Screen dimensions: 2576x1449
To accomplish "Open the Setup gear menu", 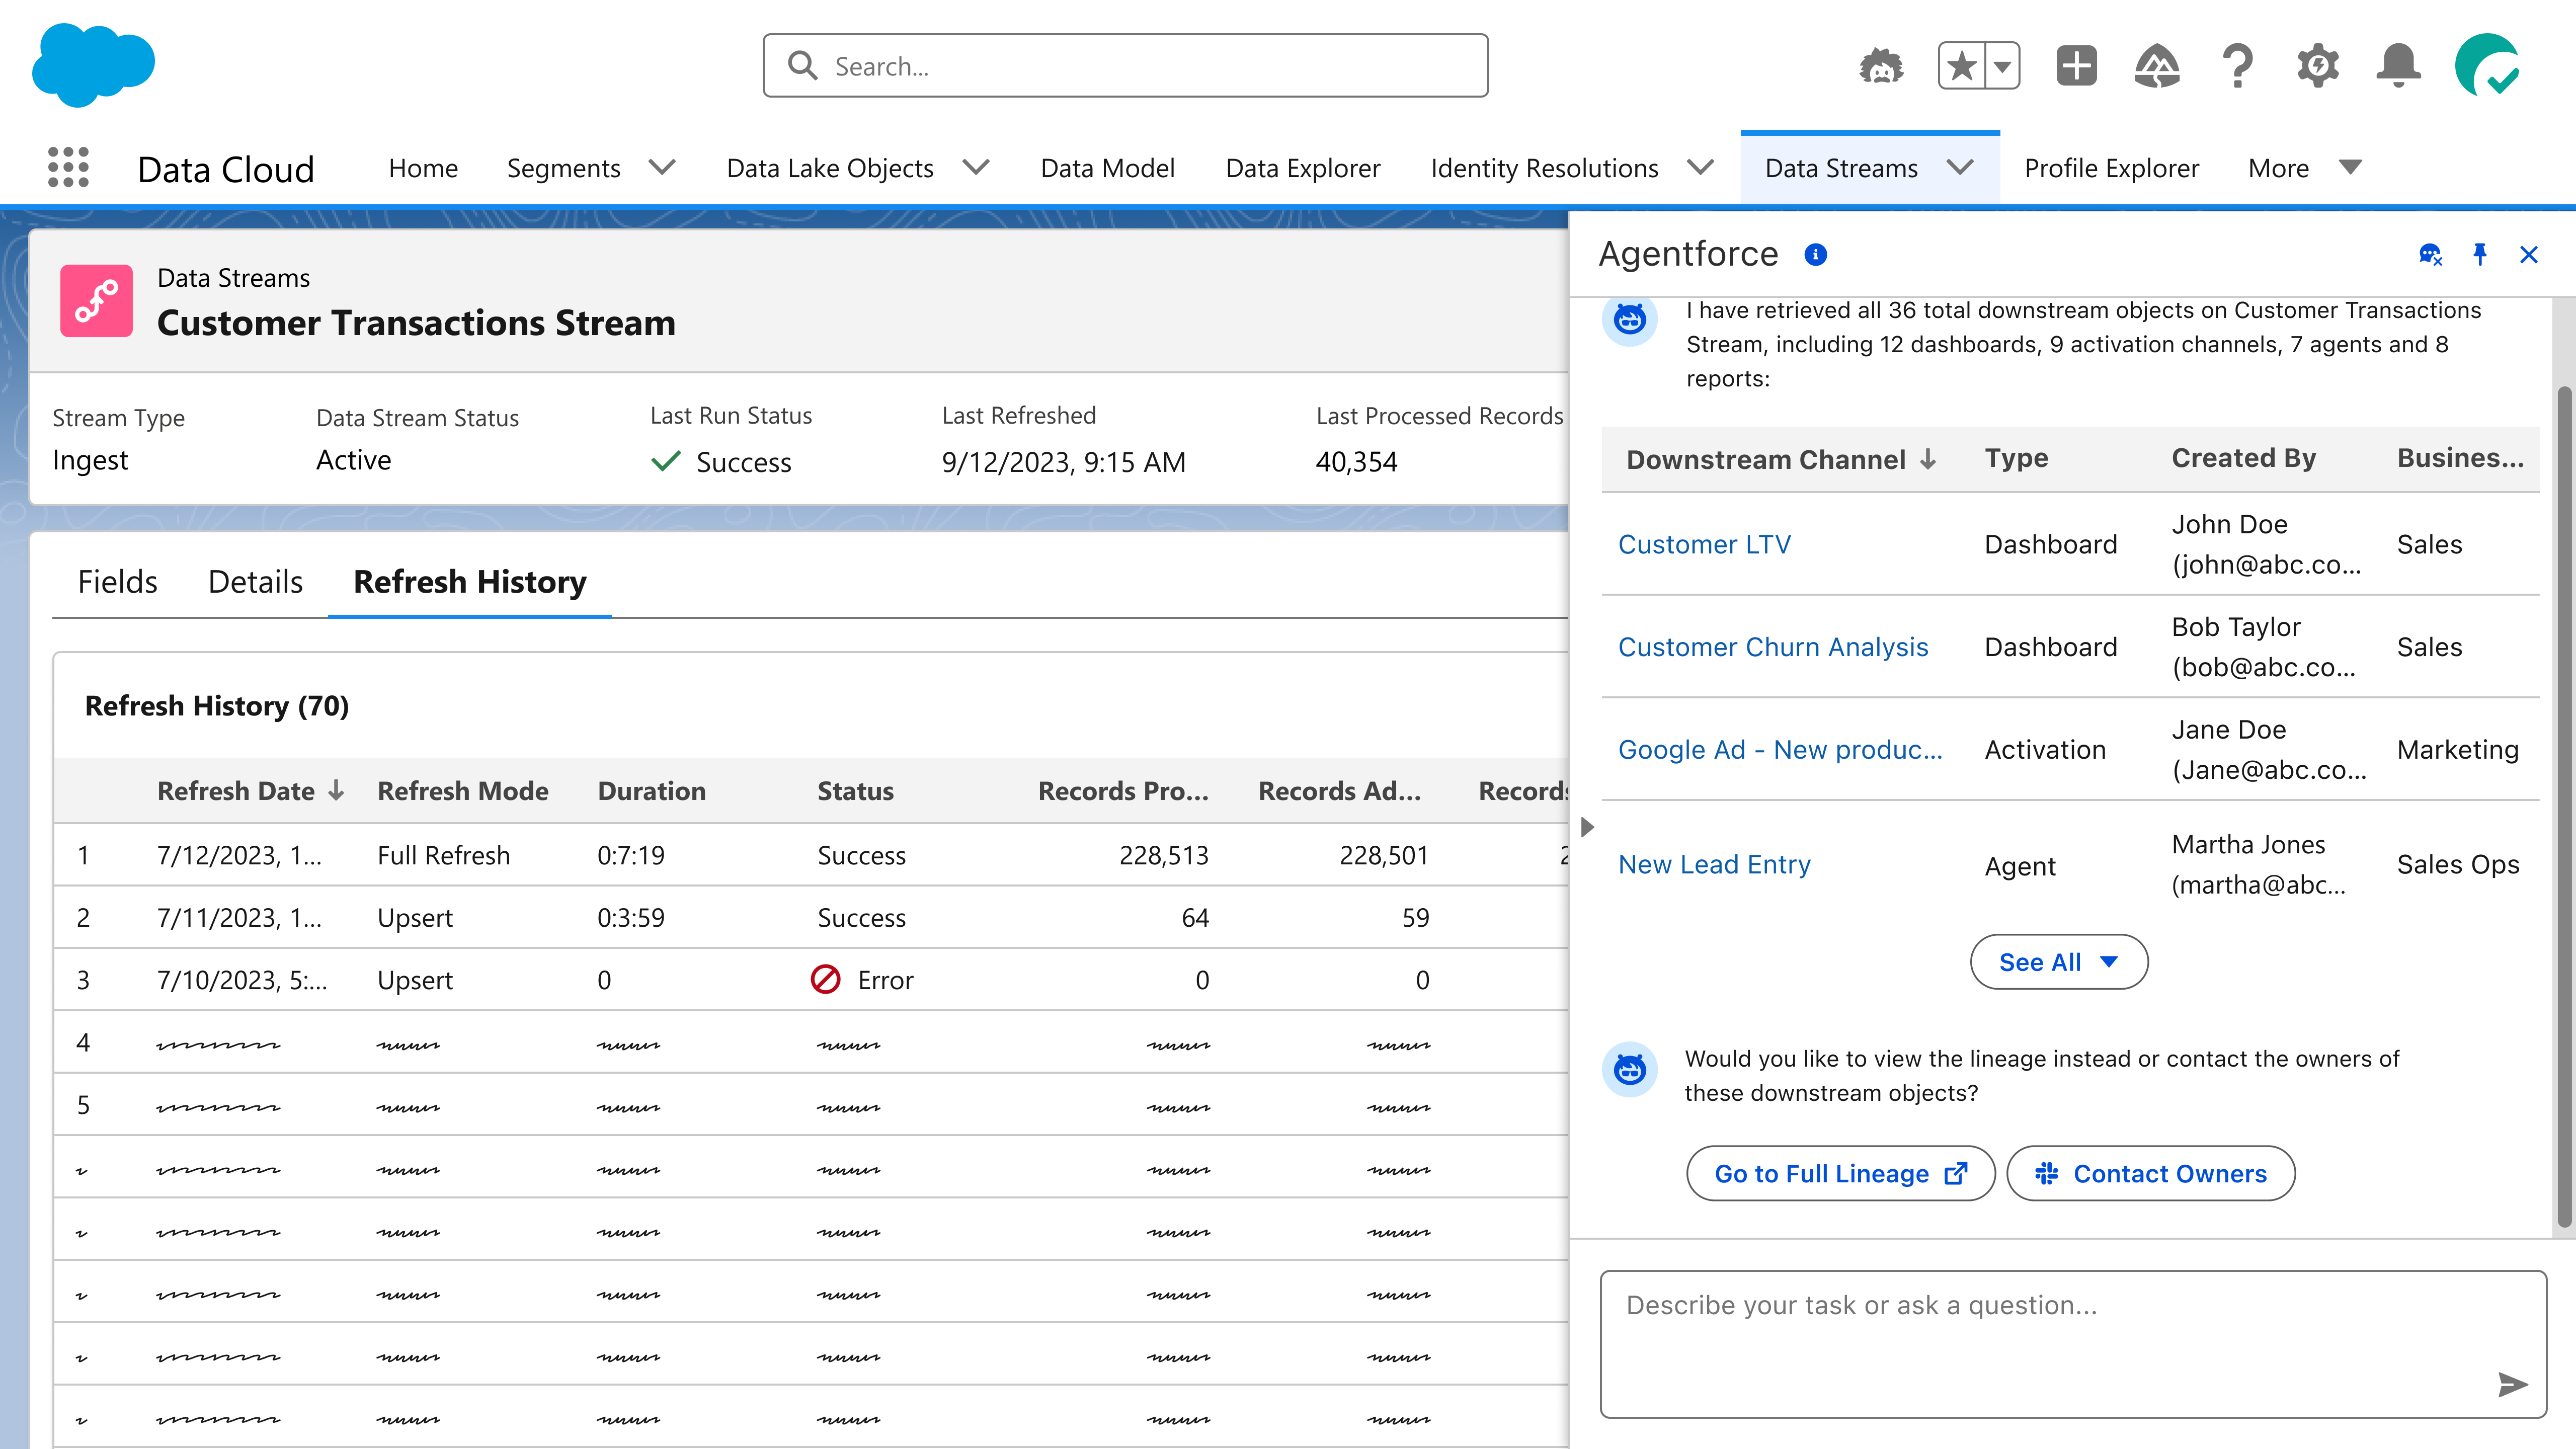I will 2318,66.
